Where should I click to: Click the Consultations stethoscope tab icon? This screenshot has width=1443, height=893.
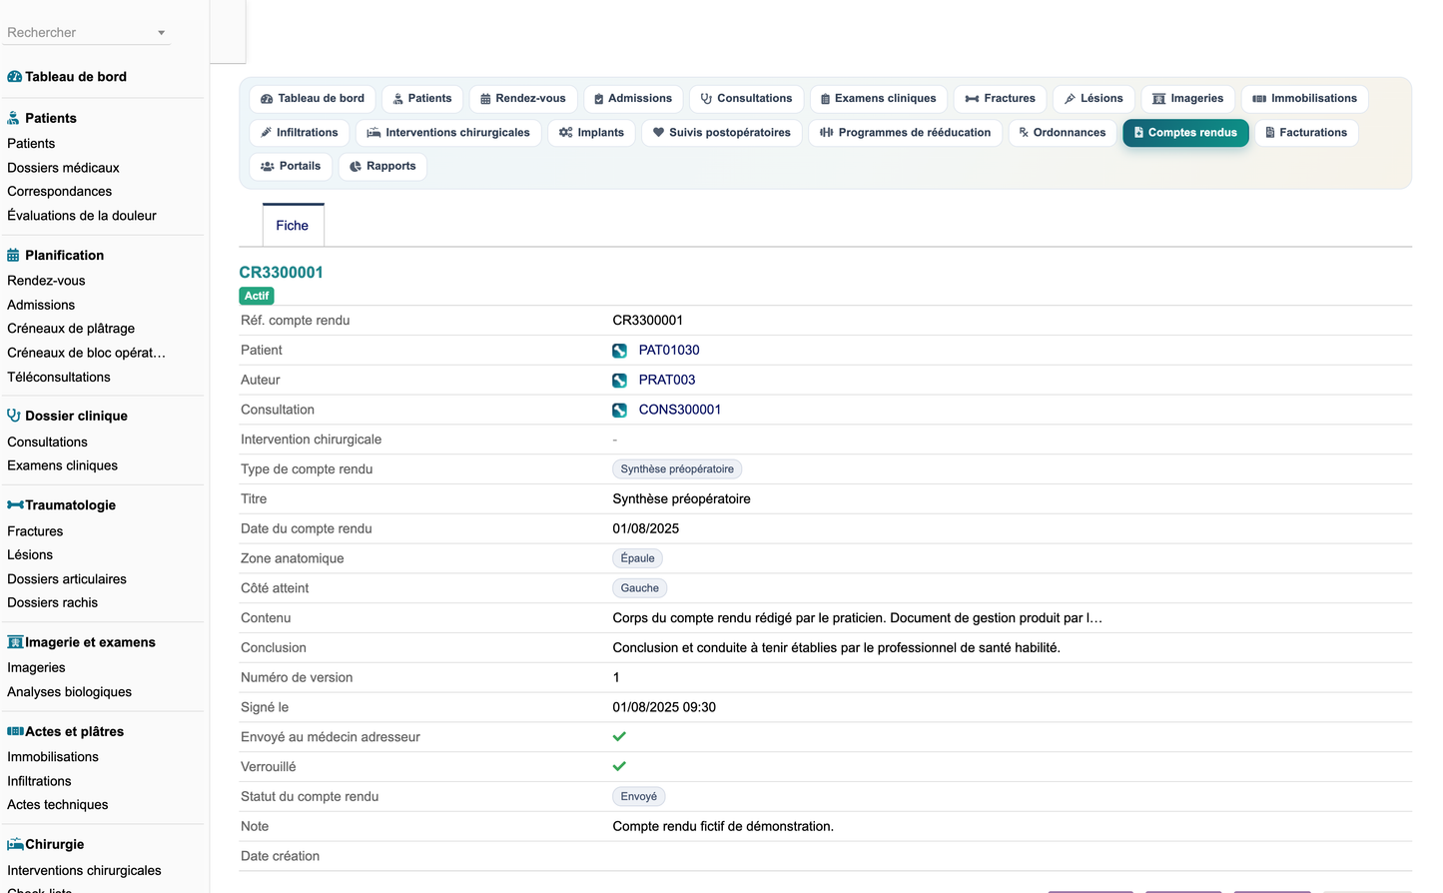tap(706, 99)
